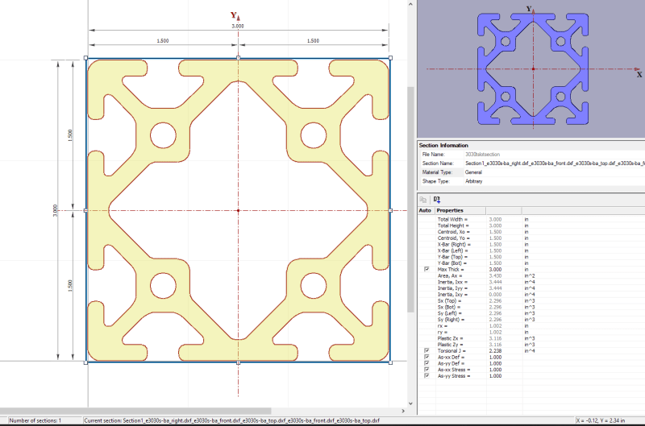Click the As-yy Stress value 1.000
Viewport: 645px width, 426px height.
pos(495,376)
